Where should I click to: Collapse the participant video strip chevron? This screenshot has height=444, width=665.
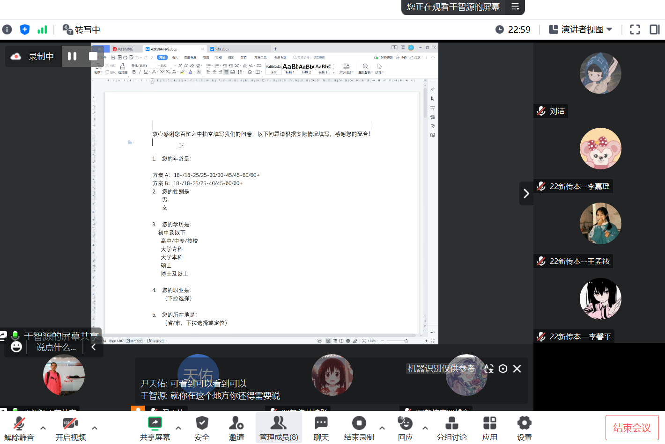click(526, 193)
